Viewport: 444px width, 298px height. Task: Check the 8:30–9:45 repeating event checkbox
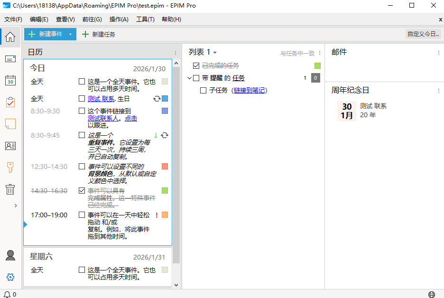[x=82, y=135]
